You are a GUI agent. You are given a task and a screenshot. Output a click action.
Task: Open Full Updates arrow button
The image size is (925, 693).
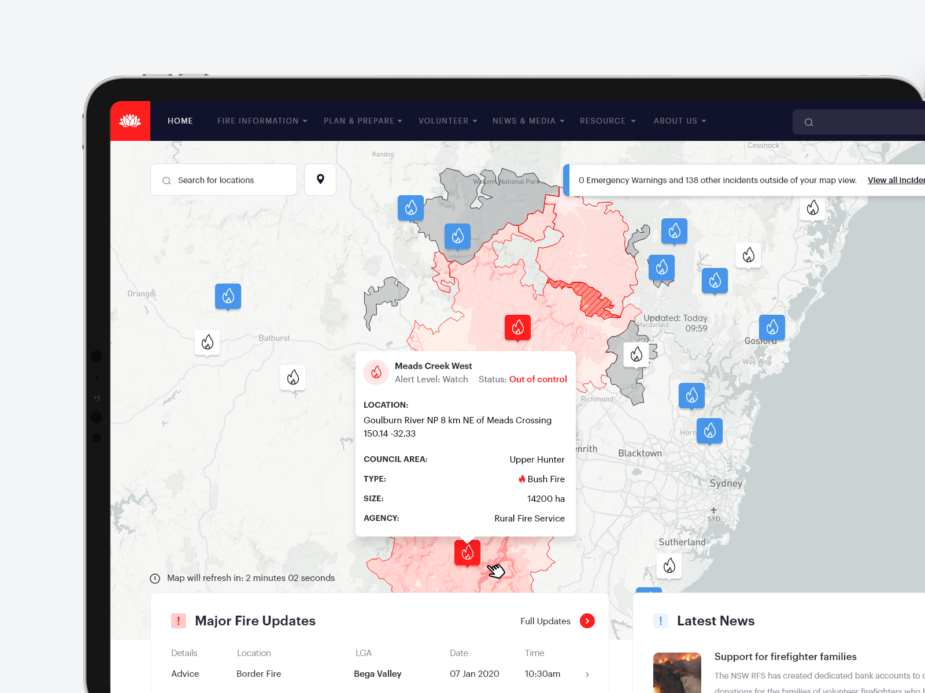click(587, 621)
